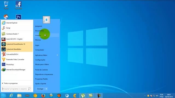The image size is (175, 98).
Task: Open Camtasia Studio 7 entry
Action: 17,34
